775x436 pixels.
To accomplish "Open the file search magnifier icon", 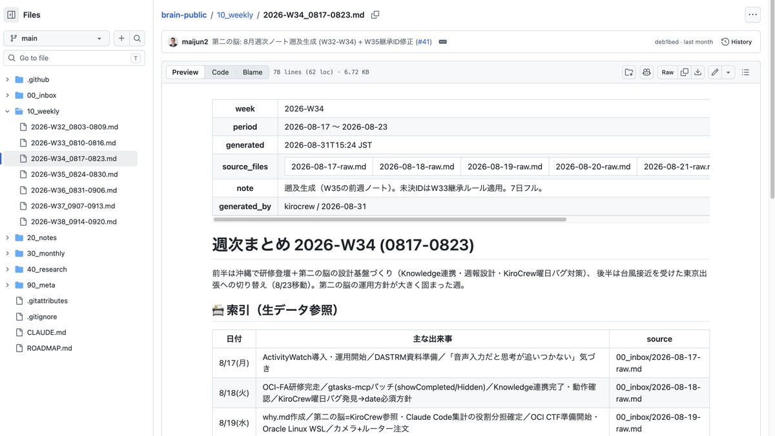I will click(x=137, y=39).
